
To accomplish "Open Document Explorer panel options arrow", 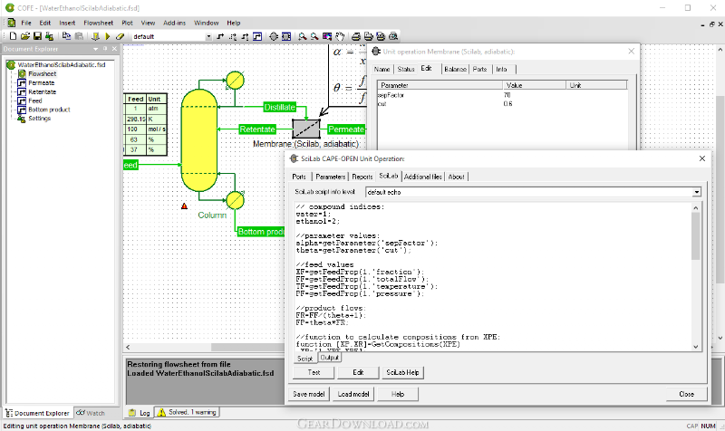I will click(x=96, y=49).
